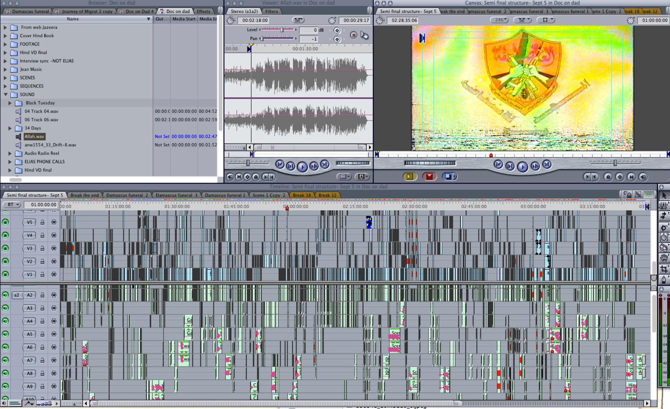Switch to Filters tab in Viewer
The height and width of the screenshot is (409, 670).
[271, 12]
